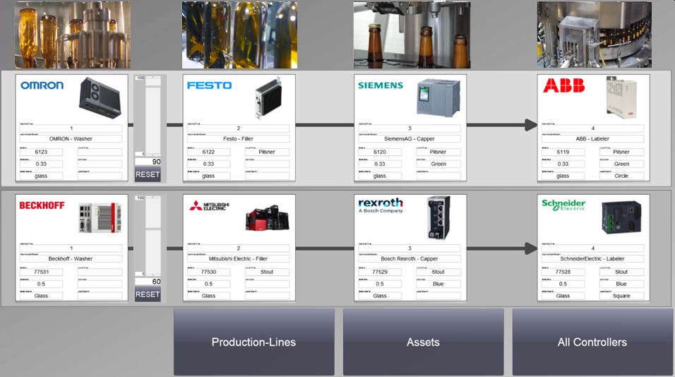This screenshot has height=377, width=675.
Task: Click the BECKHOFF logo
Action: (42, 205)
